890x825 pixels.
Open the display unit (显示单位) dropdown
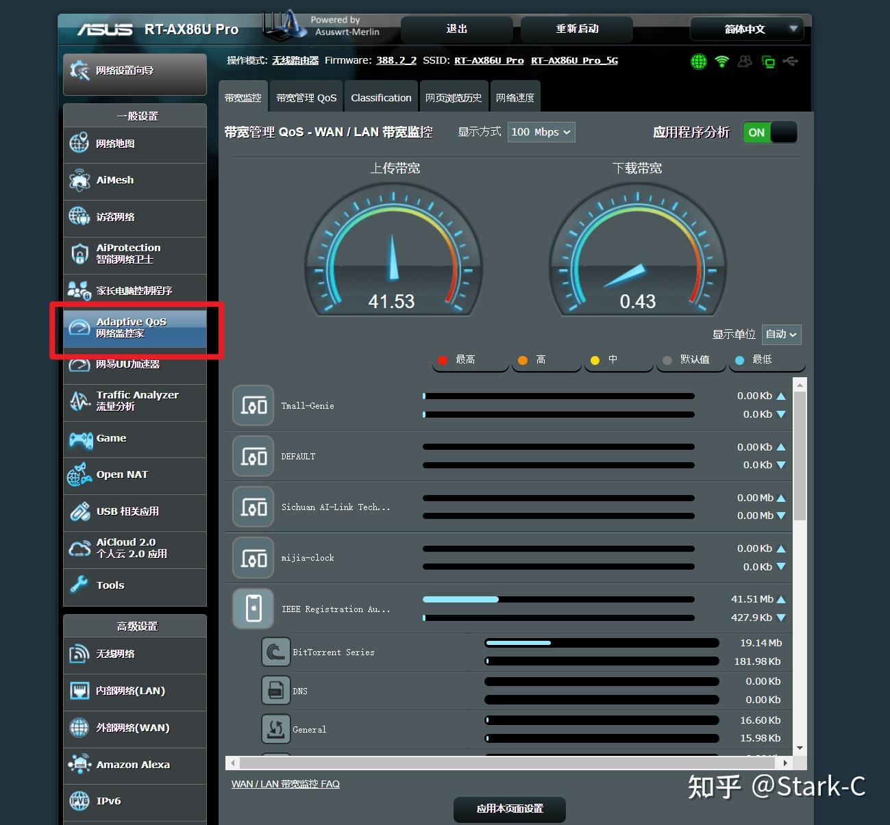coord(781,334)
